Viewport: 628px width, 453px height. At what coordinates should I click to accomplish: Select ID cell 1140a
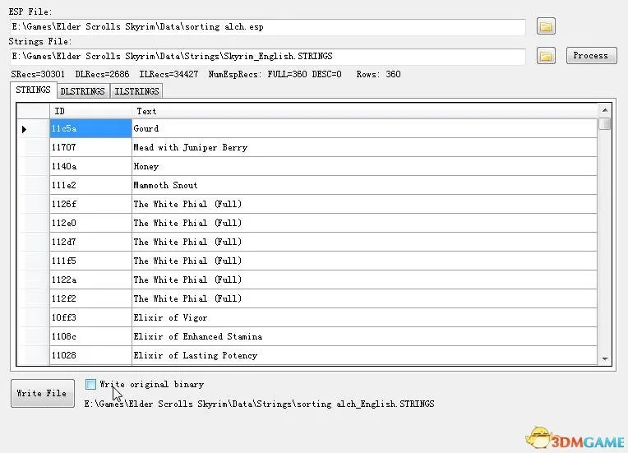pos(91,166)
